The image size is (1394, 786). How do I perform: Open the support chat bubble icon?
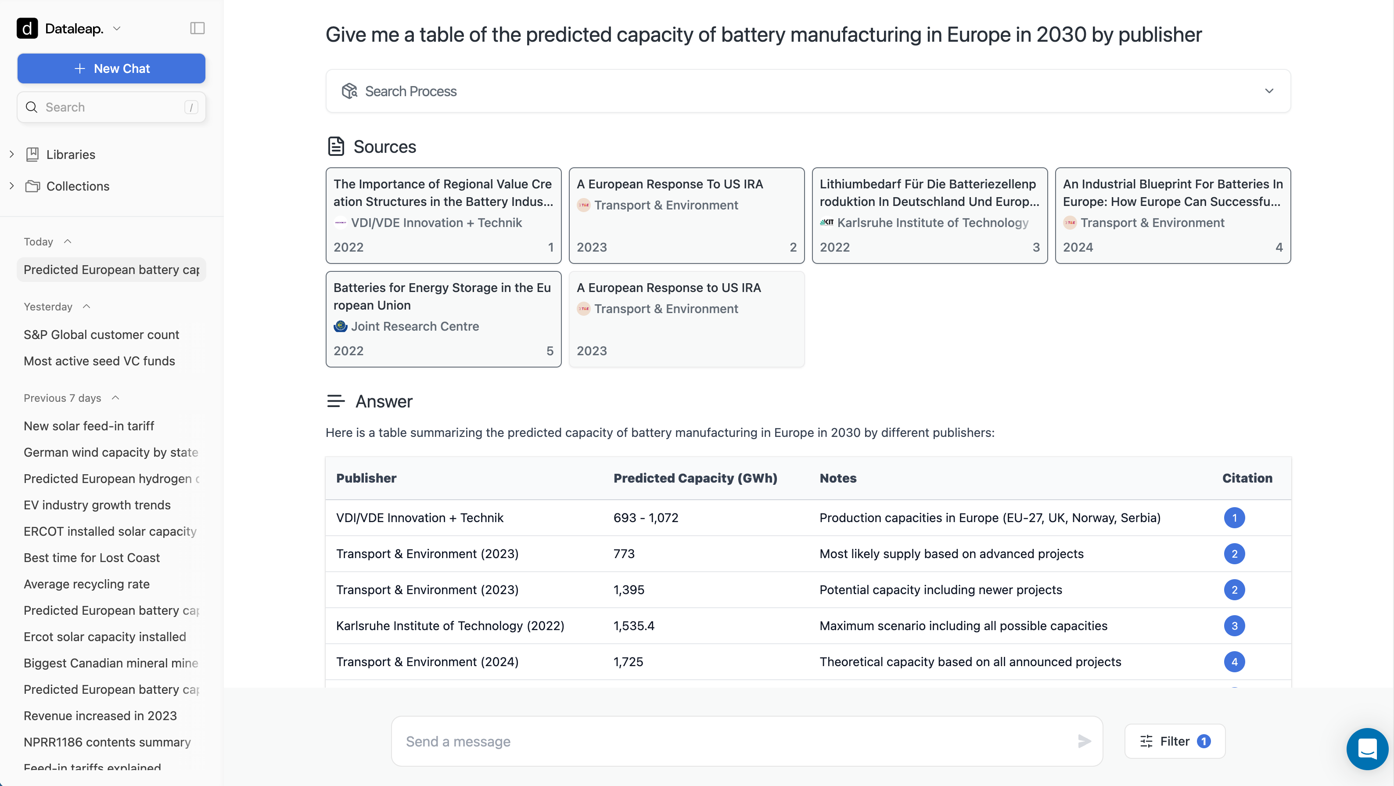[x=1367, y=749]
